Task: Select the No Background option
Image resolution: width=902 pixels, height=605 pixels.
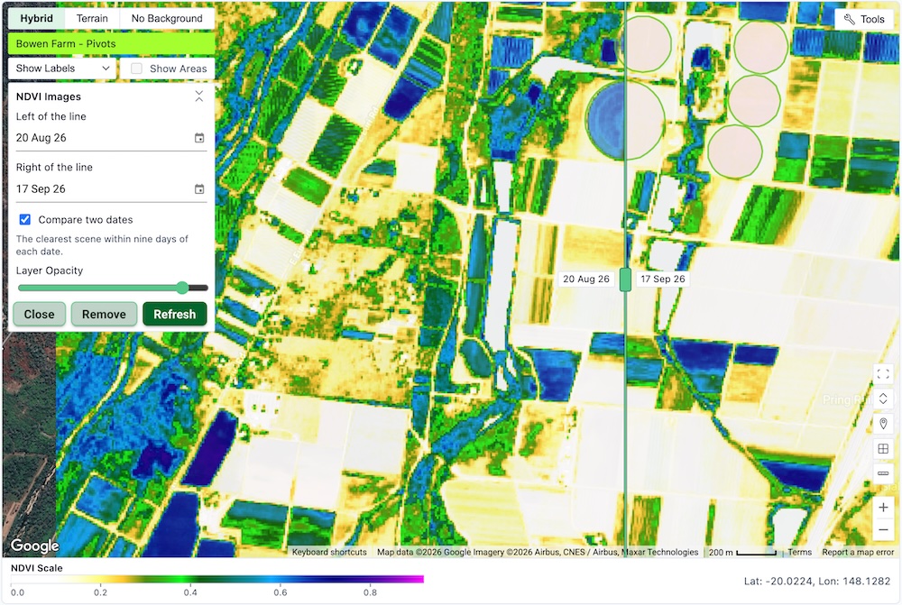Action: point(167,18)
